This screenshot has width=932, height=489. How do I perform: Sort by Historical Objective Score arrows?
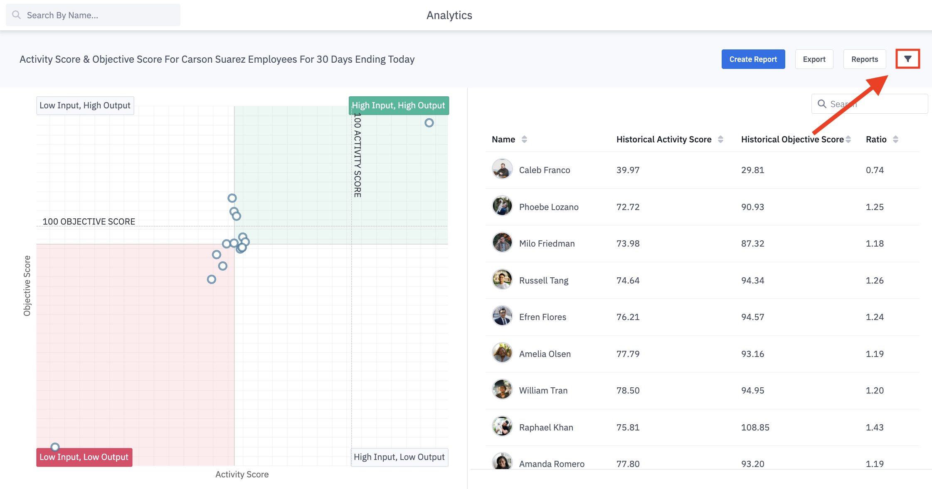tap(848, 139)
